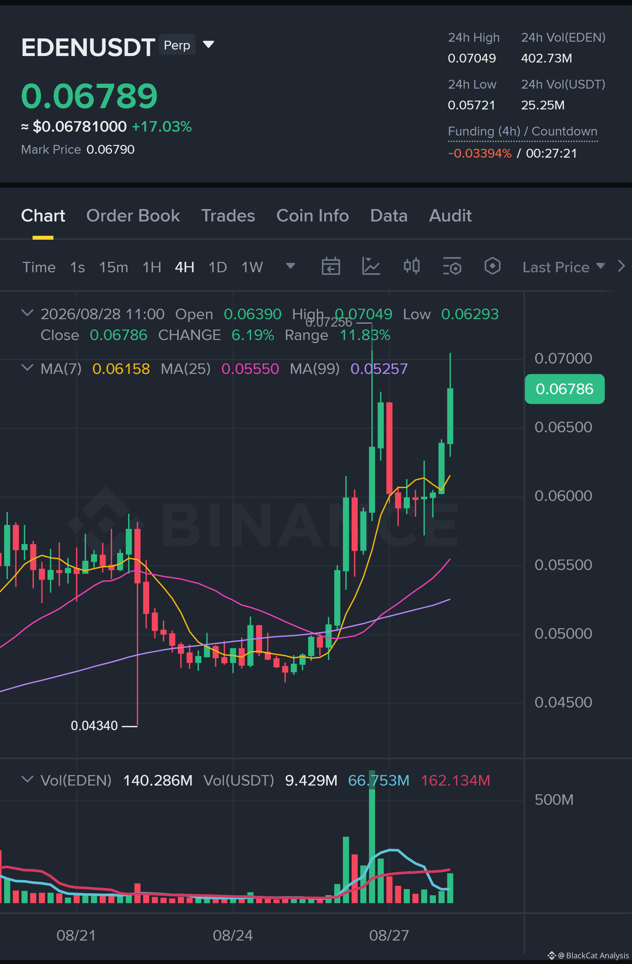Open chart display settings with eye icon
The height and width of the screenshot is (964, 632).
(452, 266)
